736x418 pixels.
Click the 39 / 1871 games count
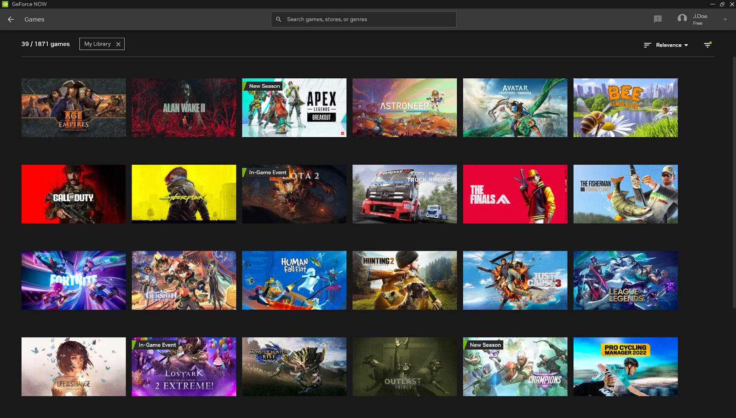coord(46,44)
